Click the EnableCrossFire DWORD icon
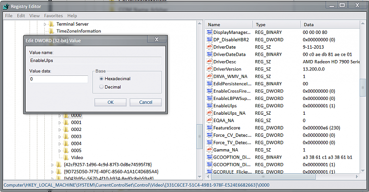 209,91
